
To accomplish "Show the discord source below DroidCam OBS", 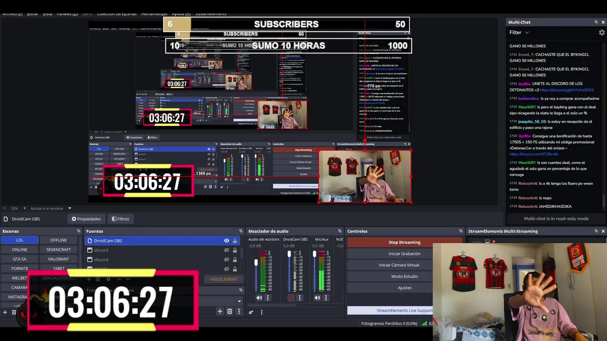I will point(227,250).
